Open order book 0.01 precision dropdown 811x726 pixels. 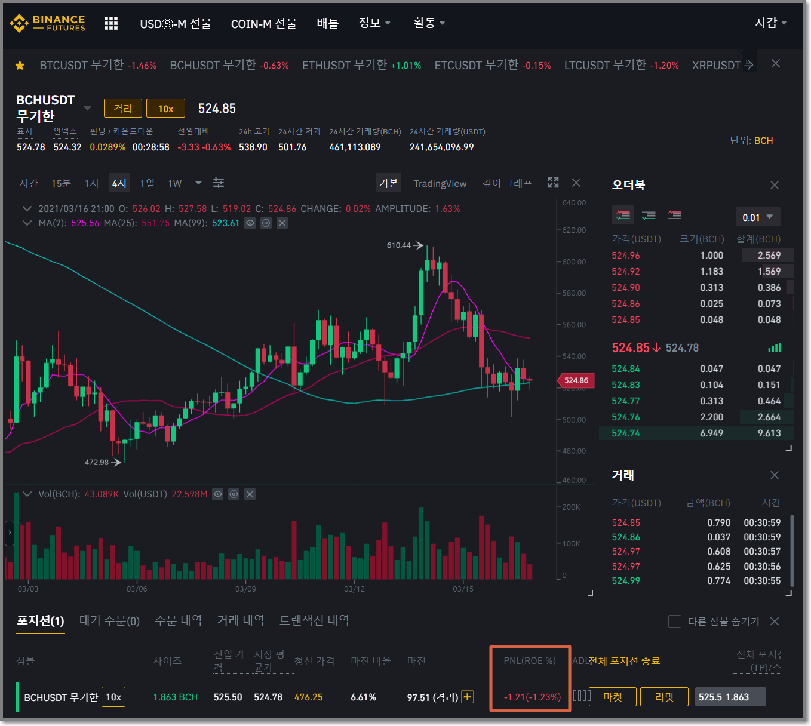tap(758, 217)
